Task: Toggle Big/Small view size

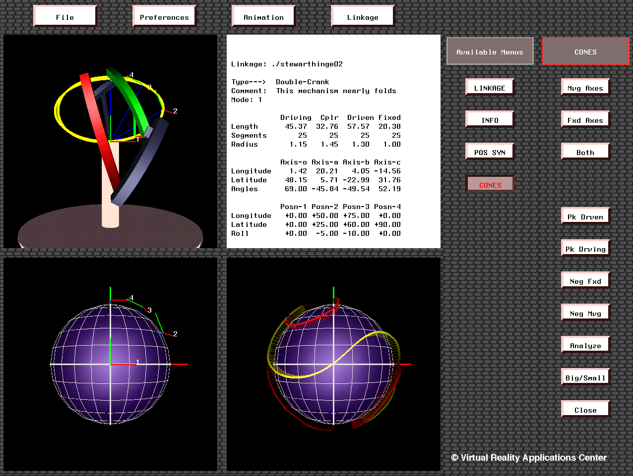Action: 585,377
